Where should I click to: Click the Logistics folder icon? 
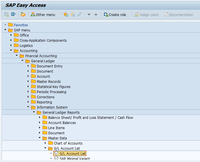click(16, 45)
